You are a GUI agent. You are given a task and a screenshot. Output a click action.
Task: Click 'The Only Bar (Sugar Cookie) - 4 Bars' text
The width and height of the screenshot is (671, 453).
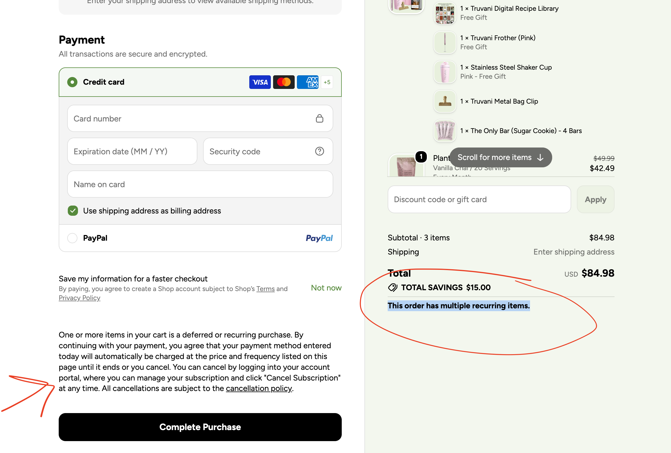[526, 131]
